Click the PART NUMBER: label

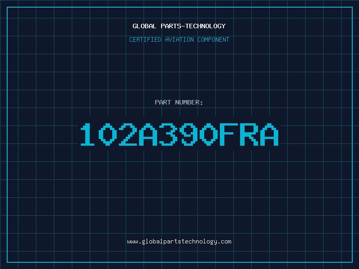[179, 102]
